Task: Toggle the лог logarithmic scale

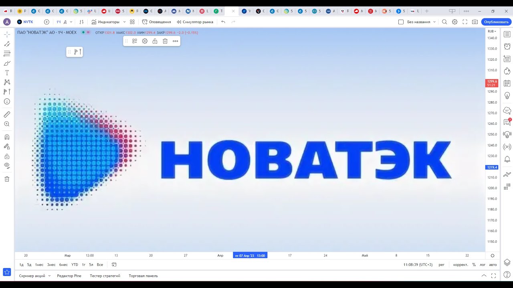Action: click(483, 265)
